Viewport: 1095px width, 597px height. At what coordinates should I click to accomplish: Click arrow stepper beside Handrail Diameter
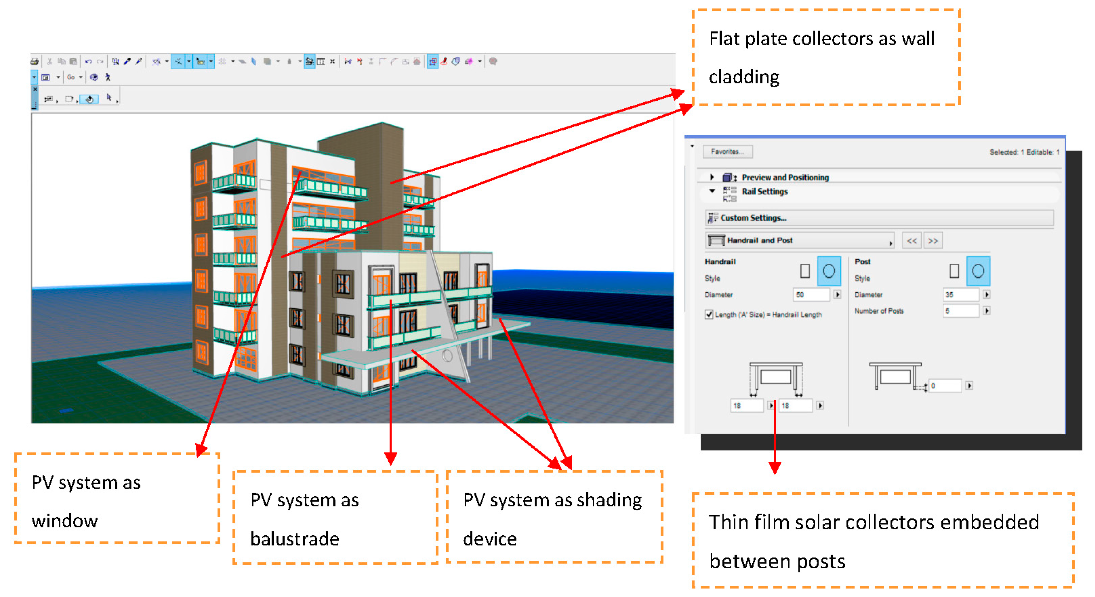point(837,294)
